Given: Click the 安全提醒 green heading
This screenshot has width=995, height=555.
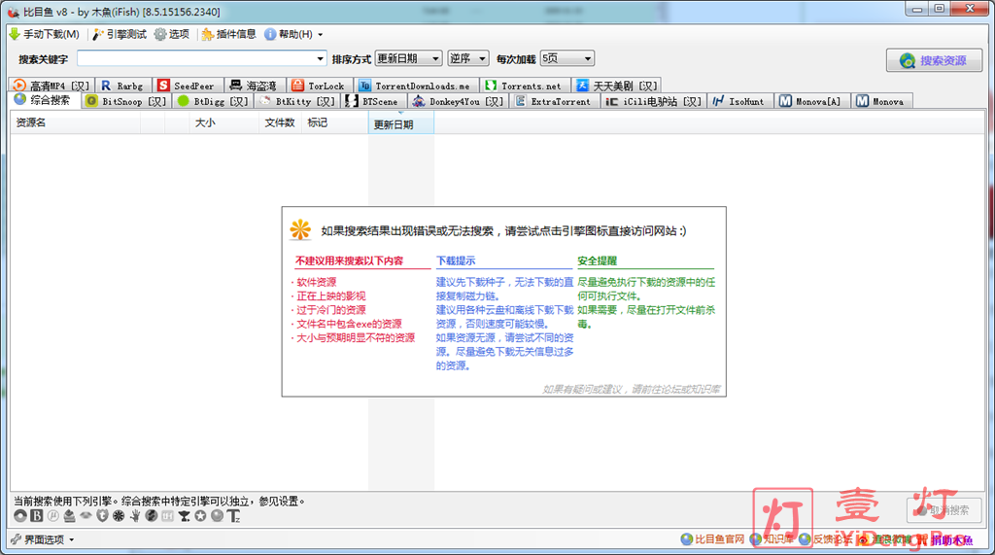Looking at the screenshot, I should click(x=598, y=261).
